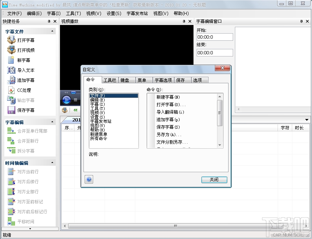Click the 保存字幕 floppy disk icon

click(x=11, y=110)
